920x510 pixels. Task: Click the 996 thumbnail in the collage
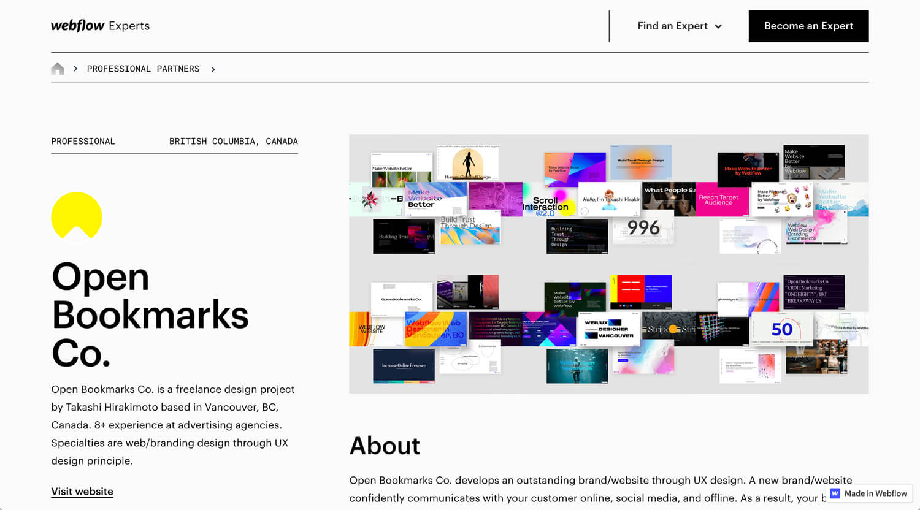(x=643, y=229)
